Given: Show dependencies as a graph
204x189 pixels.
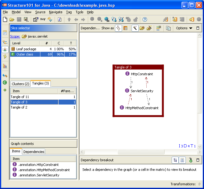Looking at the screenshot, I should click(118, 28).
